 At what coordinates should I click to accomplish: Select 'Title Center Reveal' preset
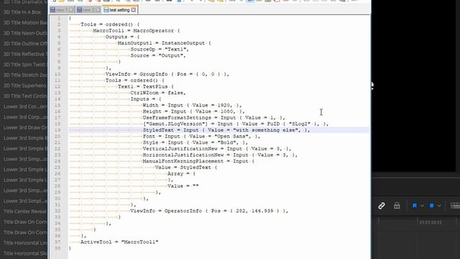(25, 212)
